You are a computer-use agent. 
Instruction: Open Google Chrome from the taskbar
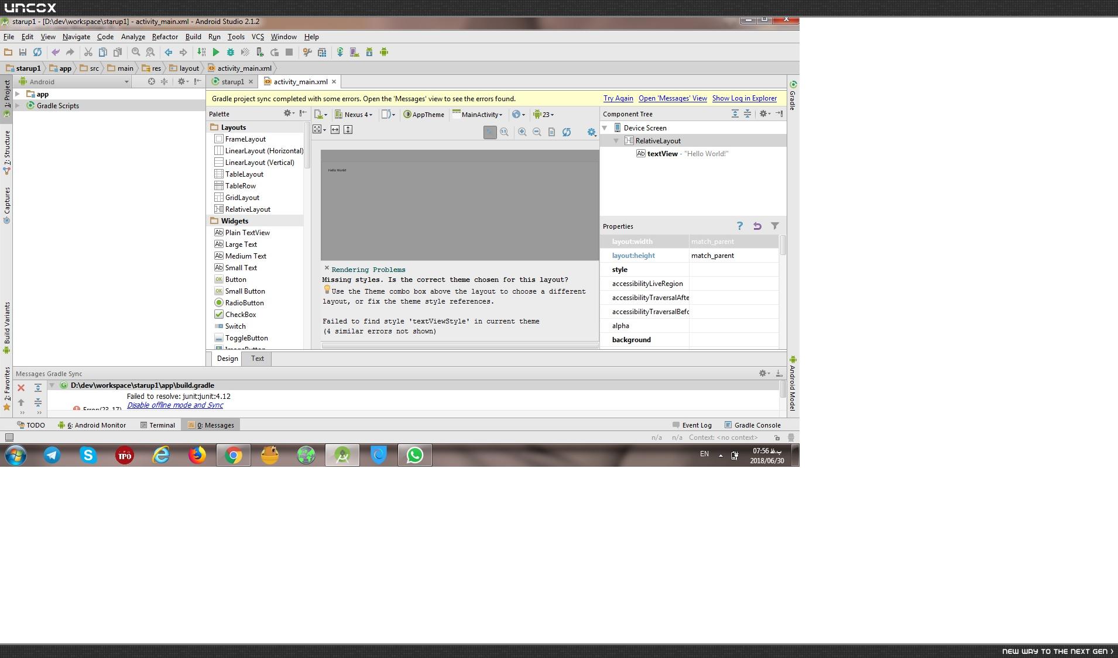[234, 455]
